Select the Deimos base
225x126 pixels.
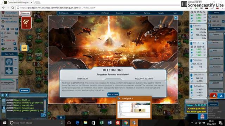point(216,36)
